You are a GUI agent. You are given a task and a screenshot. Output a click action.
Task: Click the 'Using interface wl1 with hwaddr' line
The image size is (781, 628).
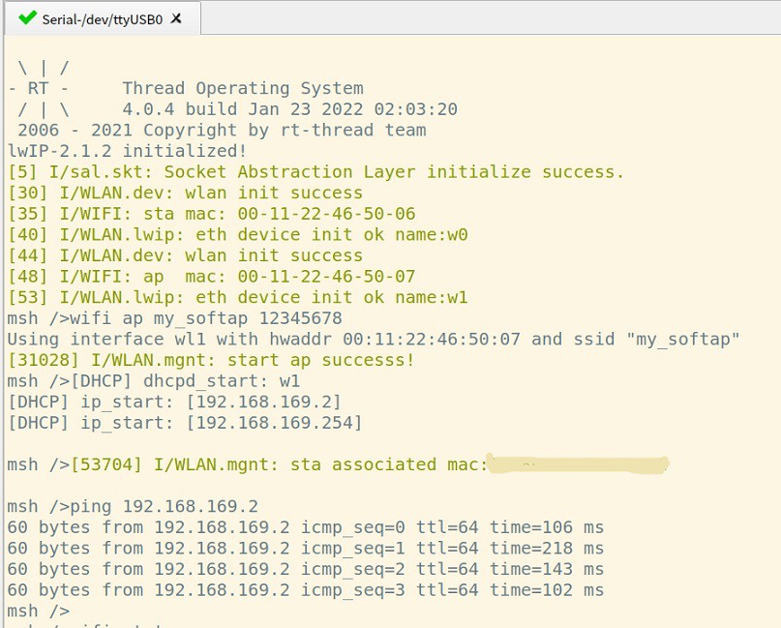374,339
